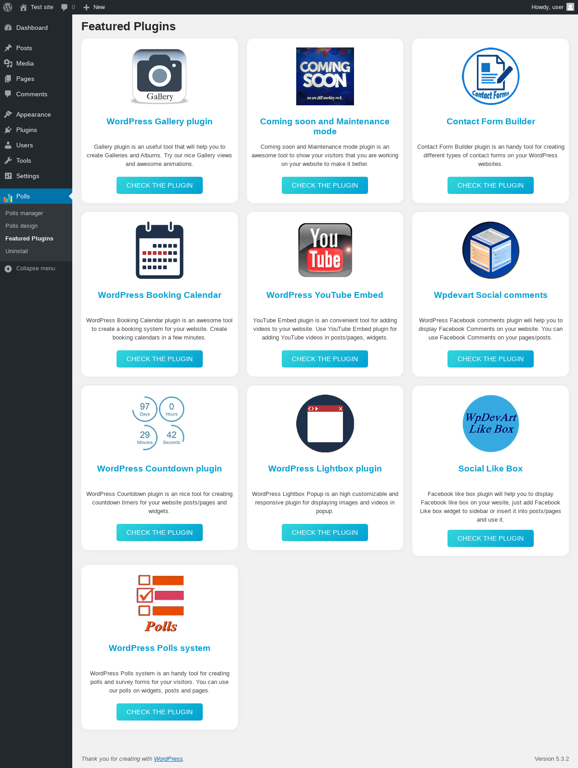Click the Version 5.3.2 footer text
This screenshot has height=768, width=578.
[x=551, y=759]
